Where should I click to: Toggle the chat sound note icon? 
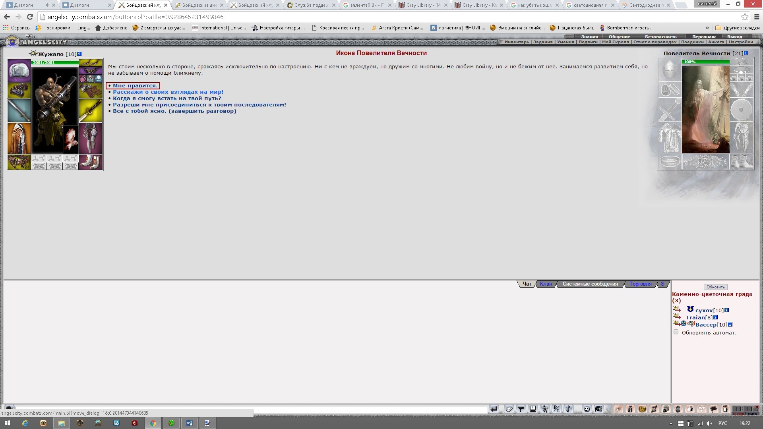point(569,409)
